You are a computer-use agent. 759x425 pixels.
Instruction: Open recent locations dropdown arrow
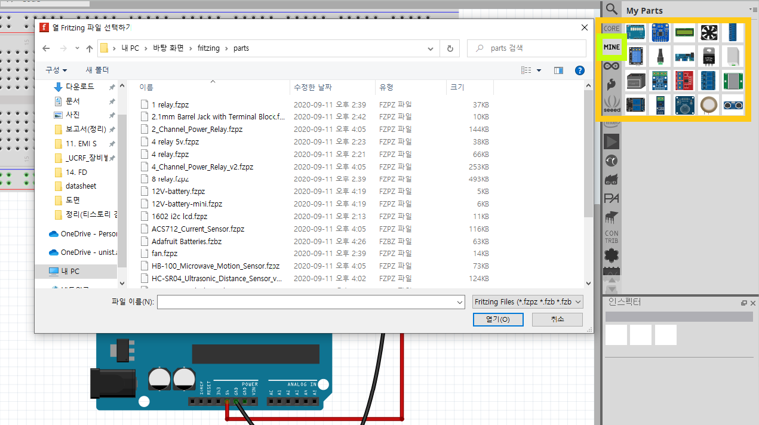[77, 48]
